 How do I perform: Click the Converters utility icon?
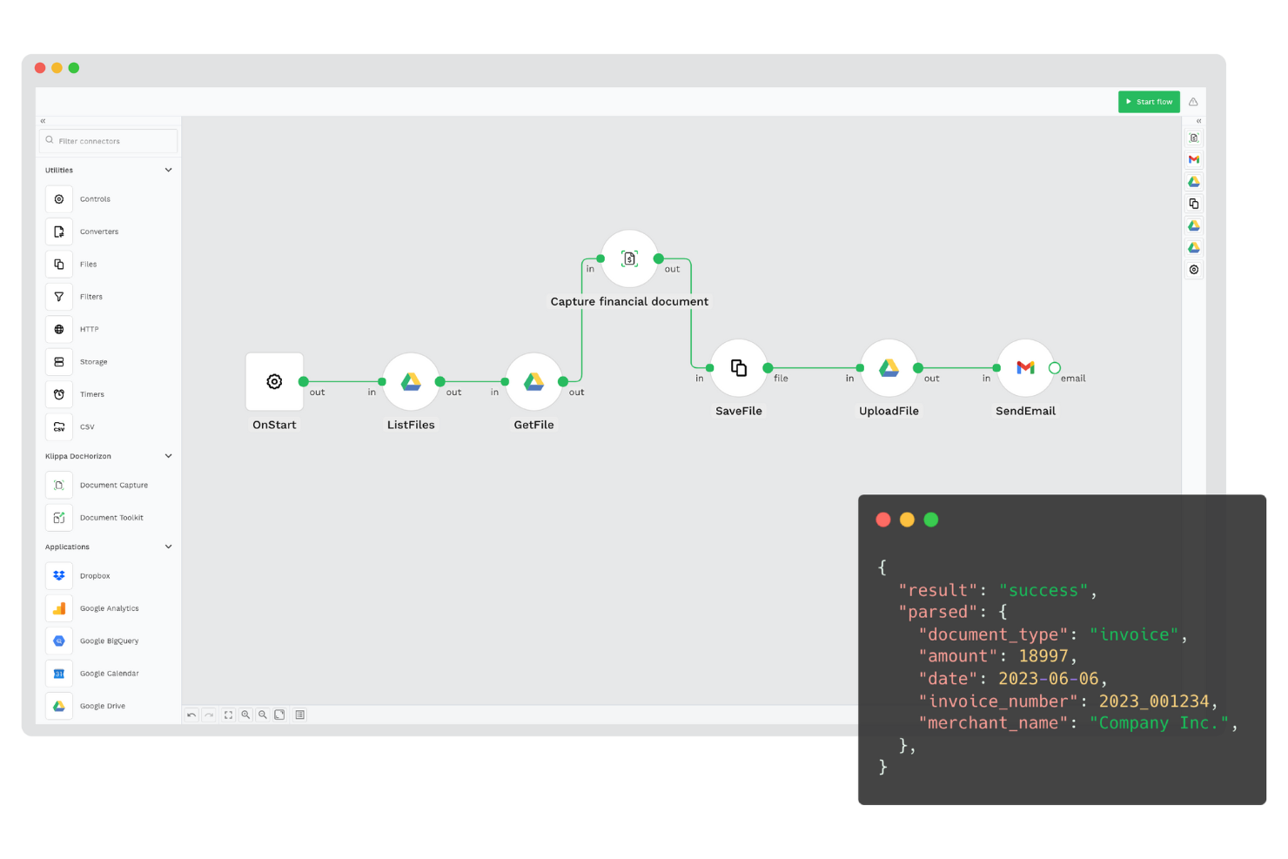pyautogui.click(x=58, y=232)
